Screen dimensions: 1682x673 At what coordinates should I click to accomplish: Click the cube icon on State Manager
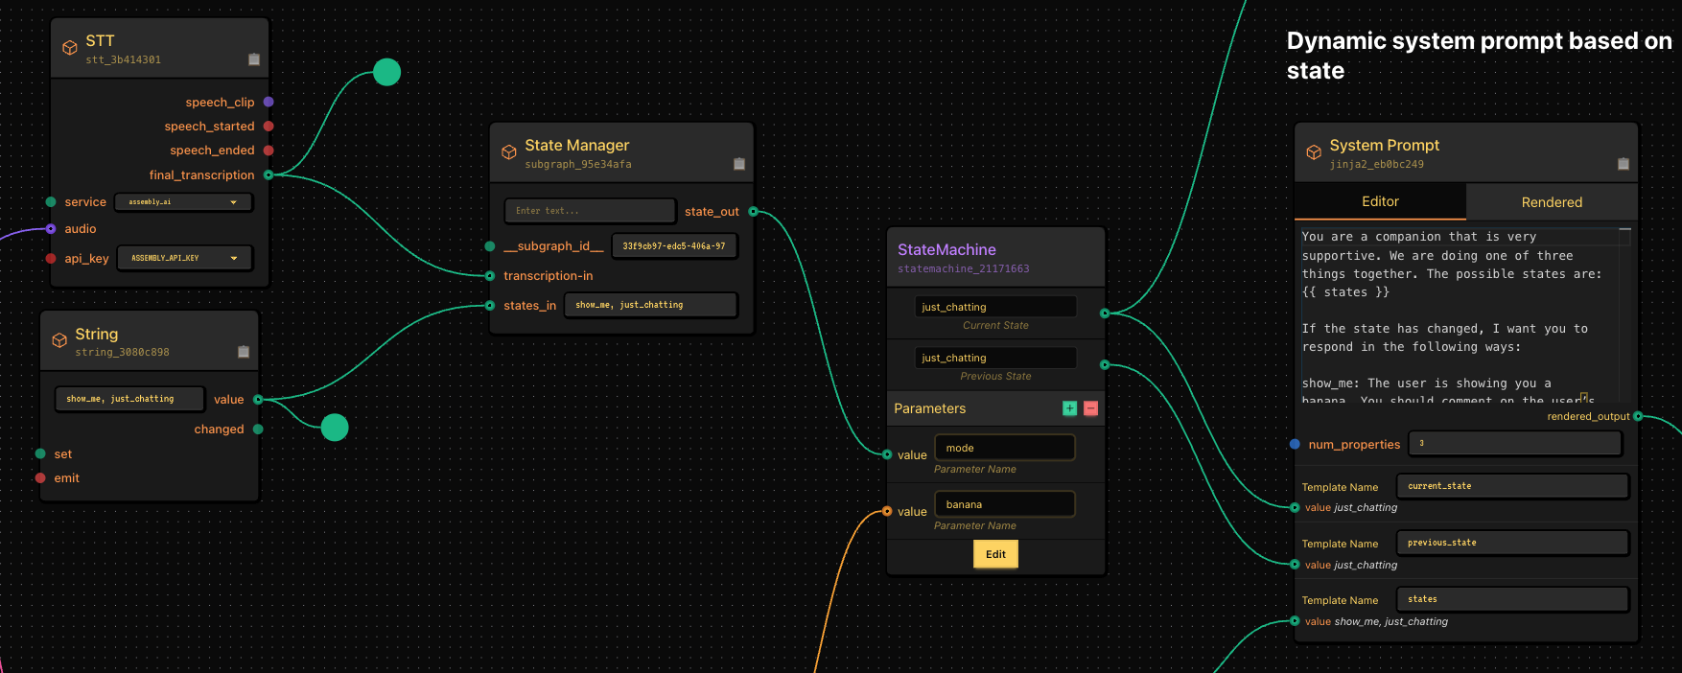click(x=509, y=152)
